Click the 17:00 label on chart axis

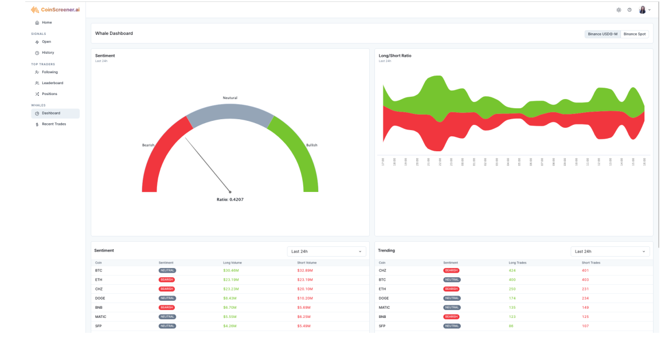[x=383, y=162]
